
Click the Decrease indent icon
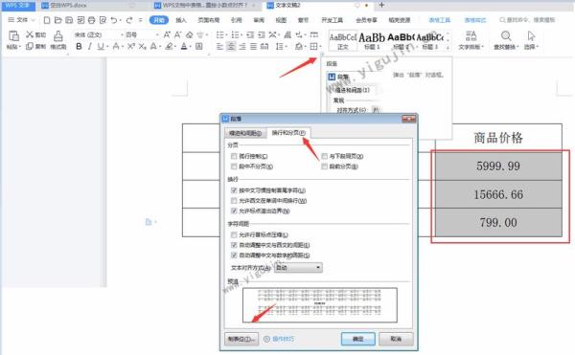(x=250, y=34)
